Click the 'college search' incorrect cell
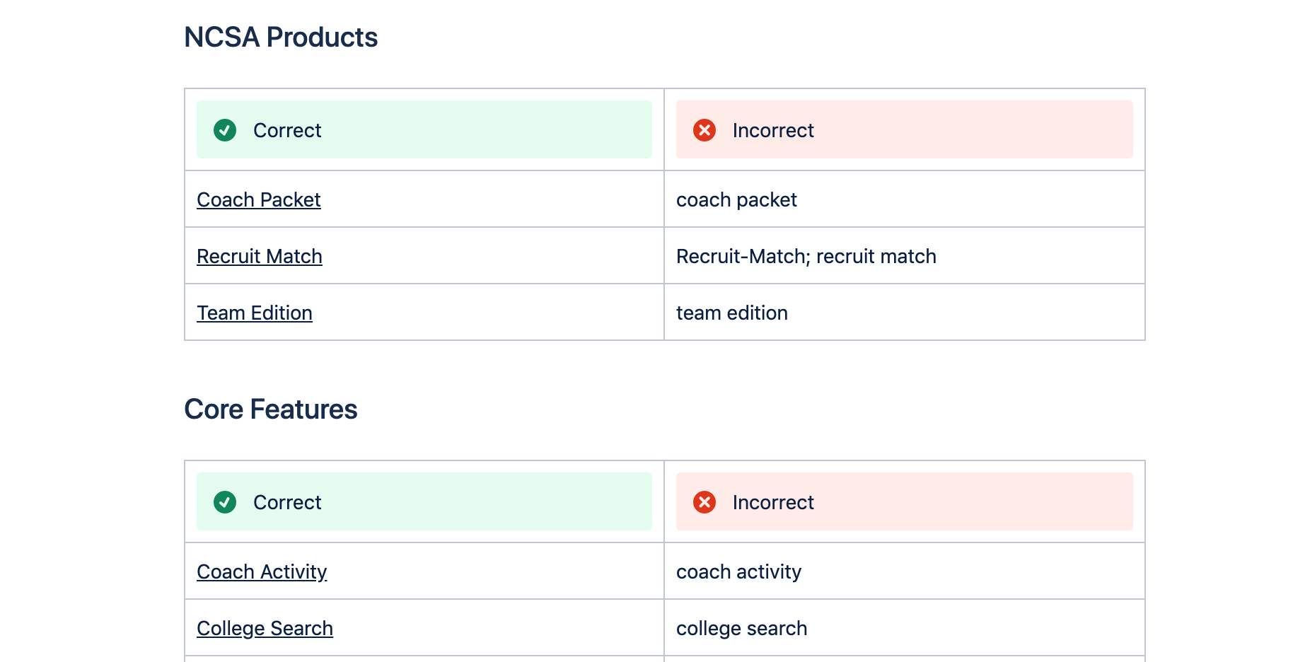The width and height of the screenshot is (1293, 662). [904, 628]
